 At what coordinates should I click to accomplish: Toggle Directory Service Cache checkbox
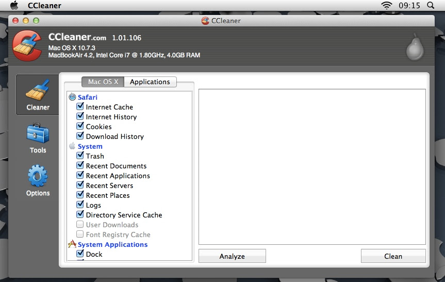coord(80,214)
